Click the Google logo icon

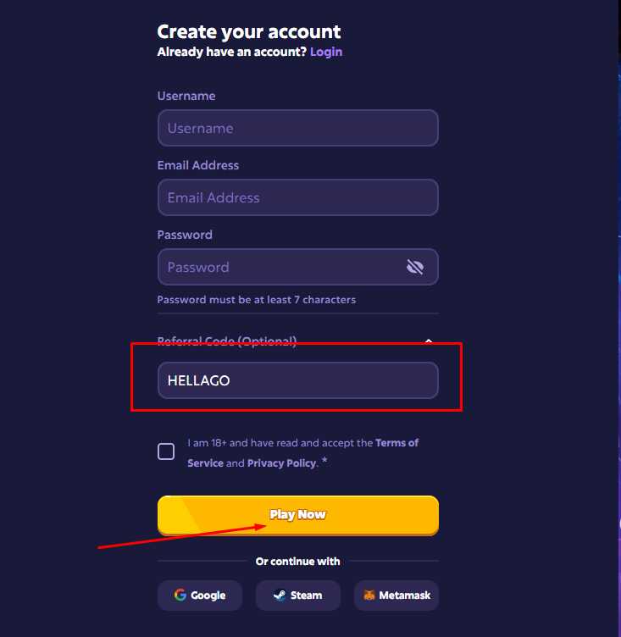tap(180, 595)
